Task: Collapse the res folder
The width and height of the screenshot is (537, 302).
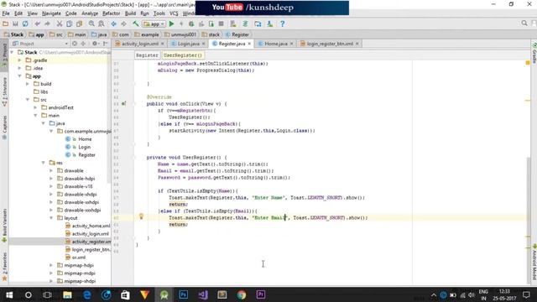Action: (43, 162)
